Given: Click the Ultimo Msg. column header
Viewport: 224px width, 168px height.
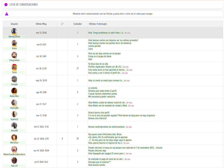Looking at the screenshot, I should click(x=41, y=24).
